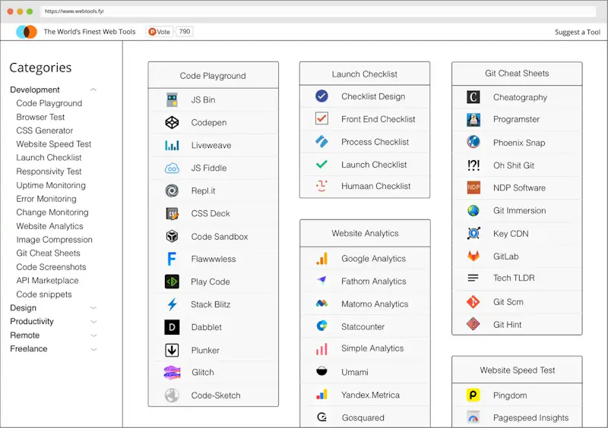Select the Front End Checklist checkbox icon
This screenshot has width=608, height=428.
(x=321, y=118)
